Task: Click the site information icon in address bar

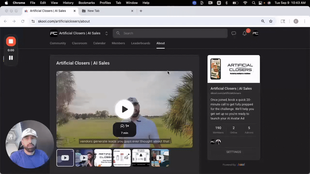Action: 33,21
